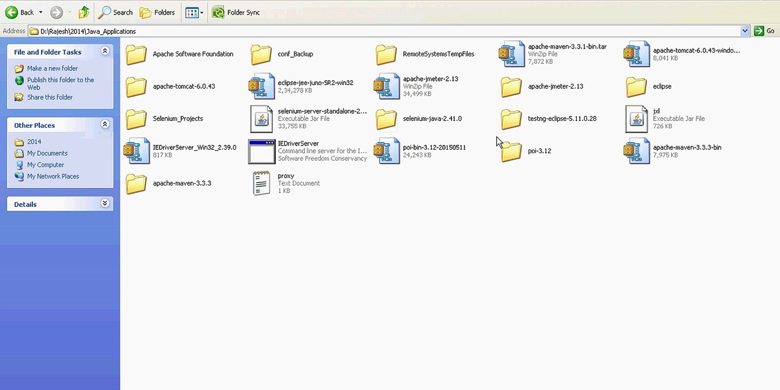Select the selenium-server-standalone jar icon
Screen dimensions: 780x390
pyautogui.click(x=262, y=119)
